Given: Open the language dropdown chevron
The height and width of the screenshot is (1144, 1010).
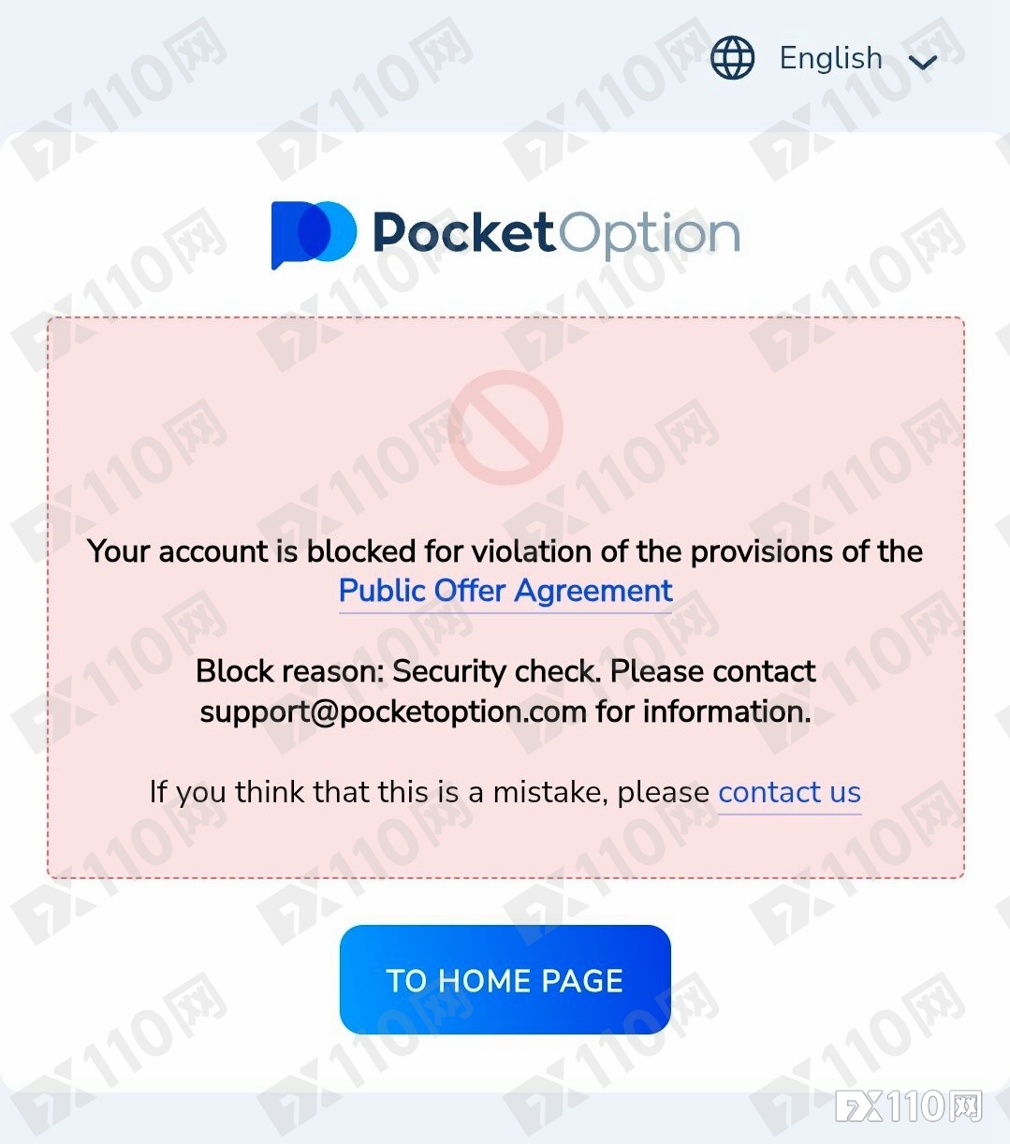Looking at the screenshot, I should (923, 62).
